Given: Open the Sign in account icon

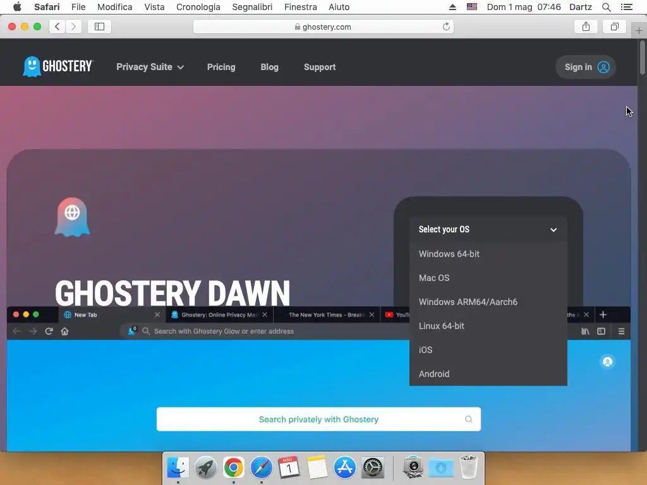Looking at the screenshot, I should pyautogui.click(x=603, y=67).
